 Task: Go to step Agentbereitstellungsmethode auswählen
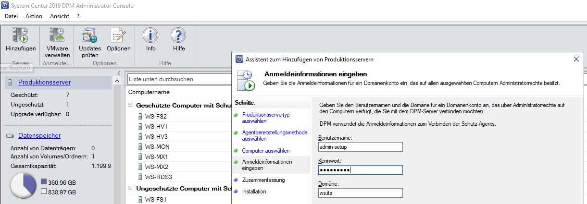[274, 135]
